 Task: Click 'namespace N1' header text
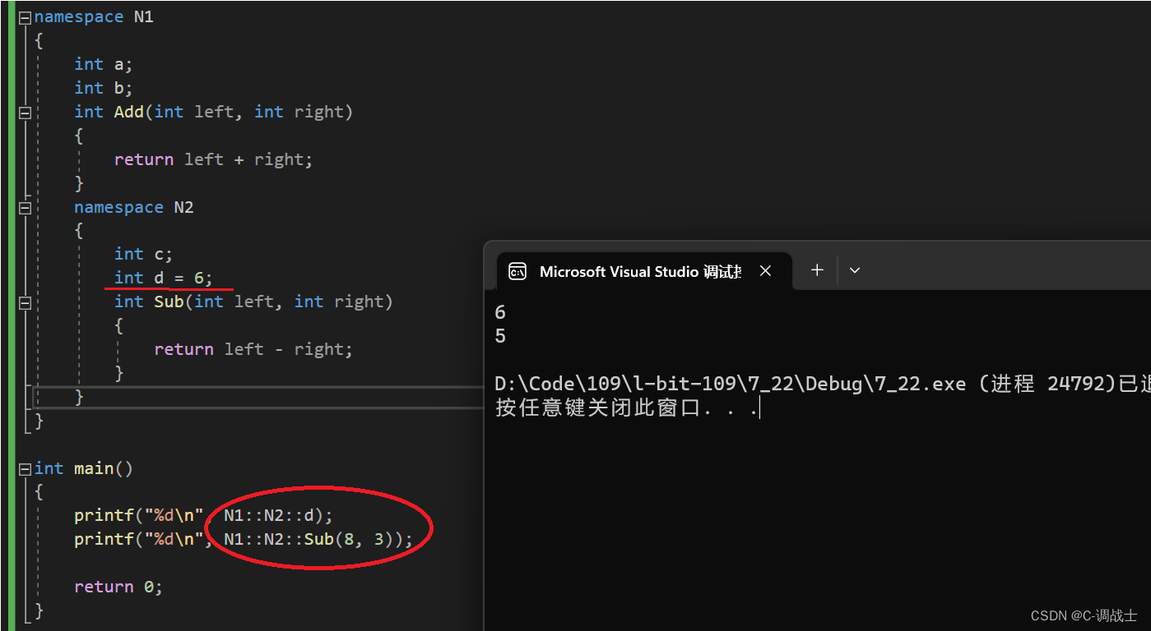93,17
